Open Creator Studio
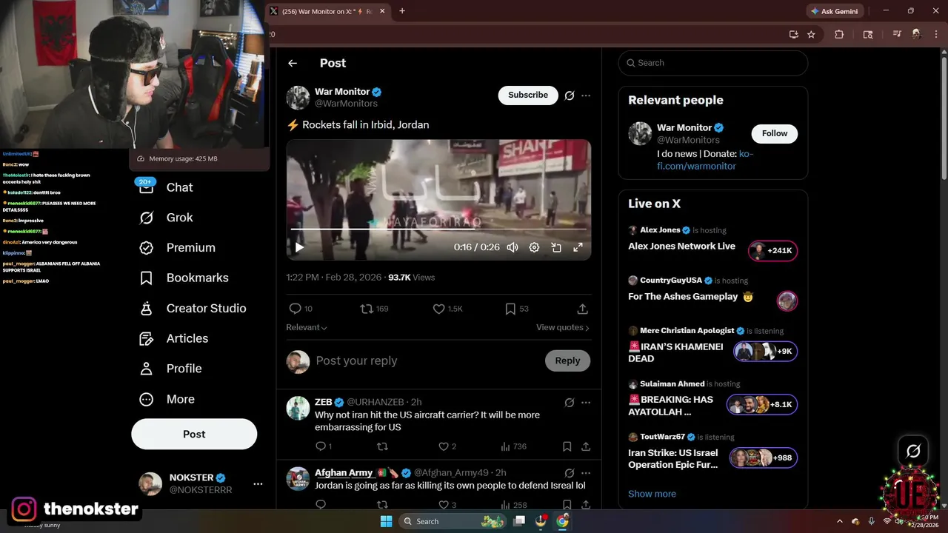This screenshot has width=948, height=533. tap(193, 308)
